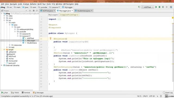
Task: Open the Help menu
Action: point(76,4)
